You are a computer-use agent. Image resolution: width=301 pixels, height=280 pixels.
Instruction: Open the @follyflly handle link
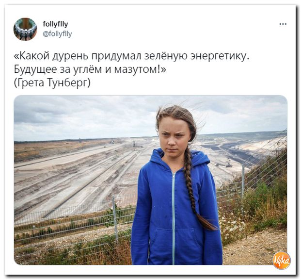57,34
